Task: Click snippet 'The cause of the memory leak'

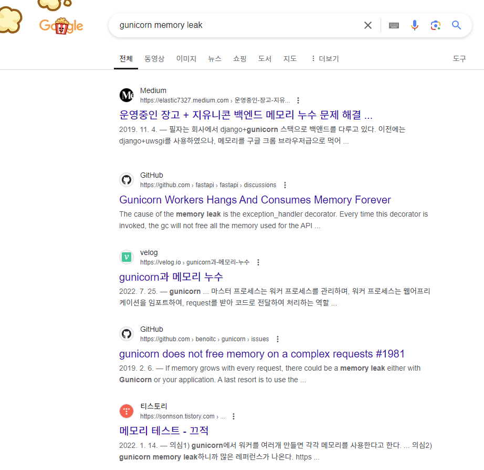Action: pos(273,220)
